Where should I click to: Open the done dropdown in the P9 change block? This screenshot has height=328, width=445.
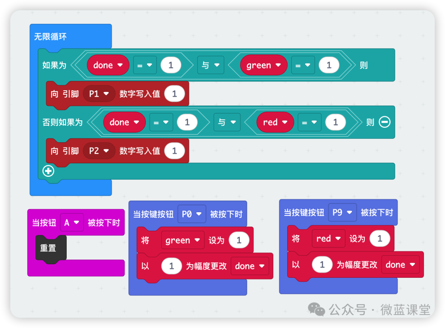pyautogui.click(x=400, y=265)
